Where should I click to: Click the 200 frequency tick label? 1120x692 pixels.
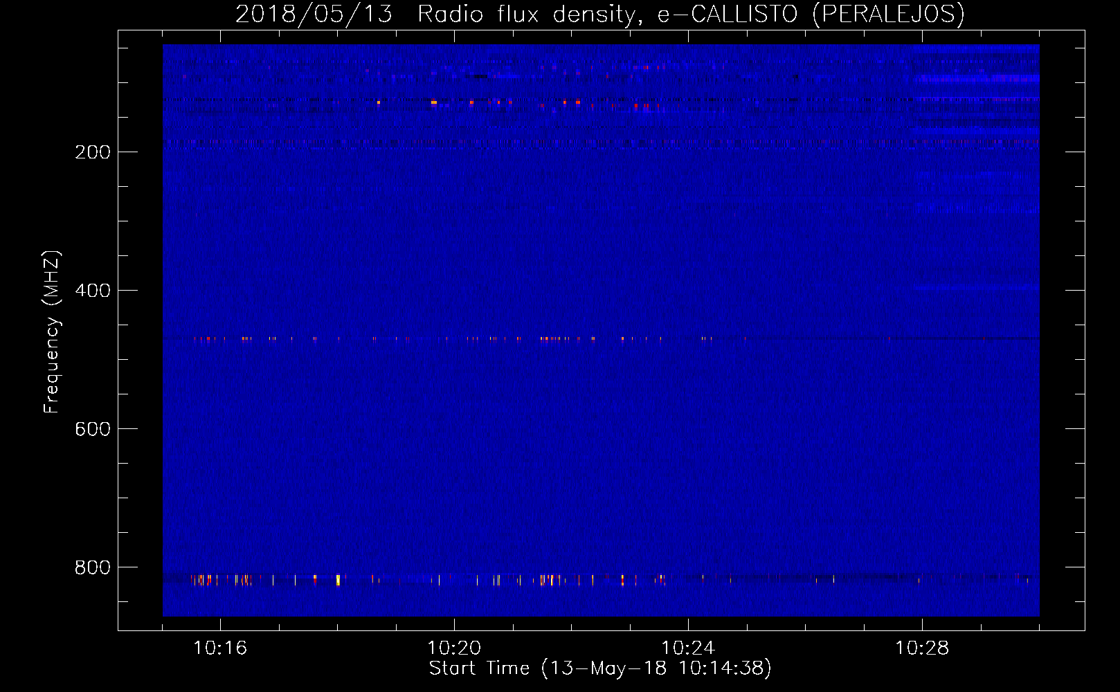point(93,152)
